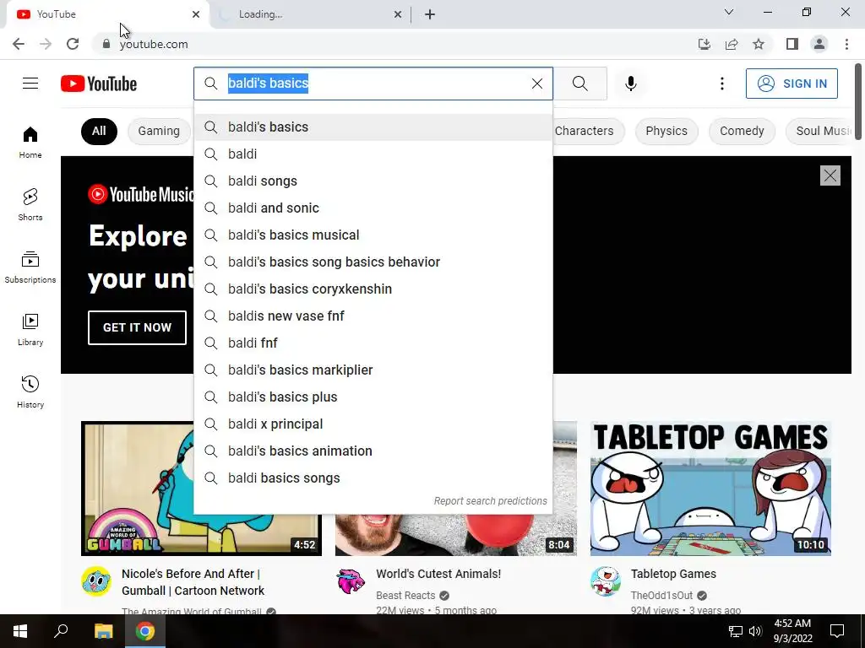Choose suggestion "baldi fnf"

373,343
